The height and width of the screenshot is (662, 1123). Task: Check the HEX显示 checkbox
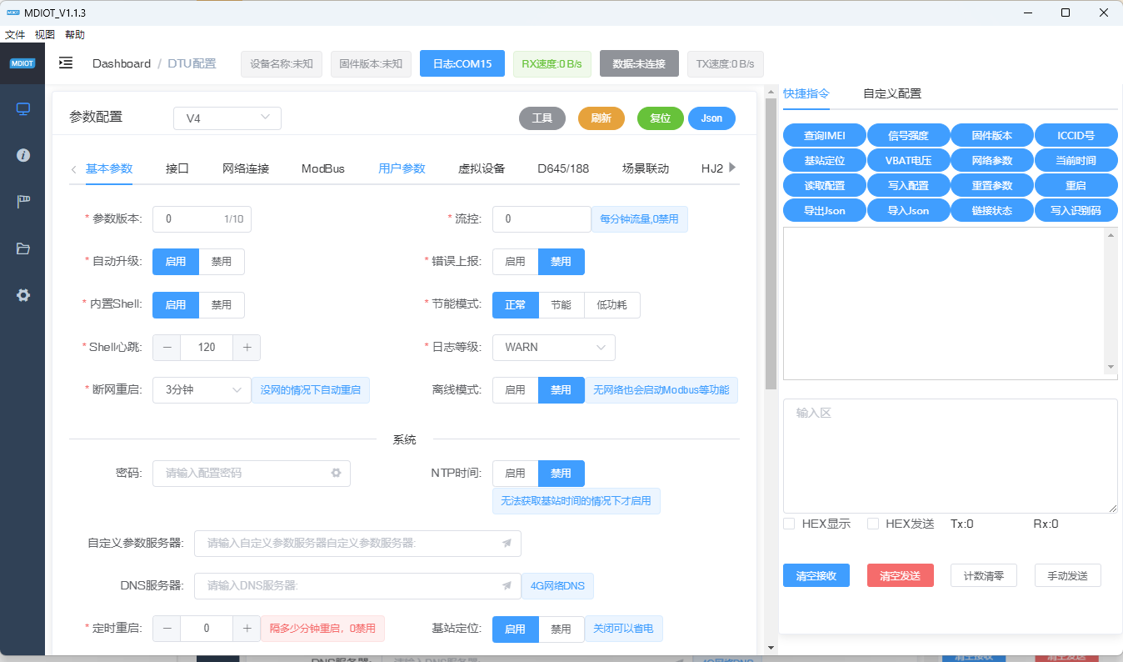[x=789, y=524]
